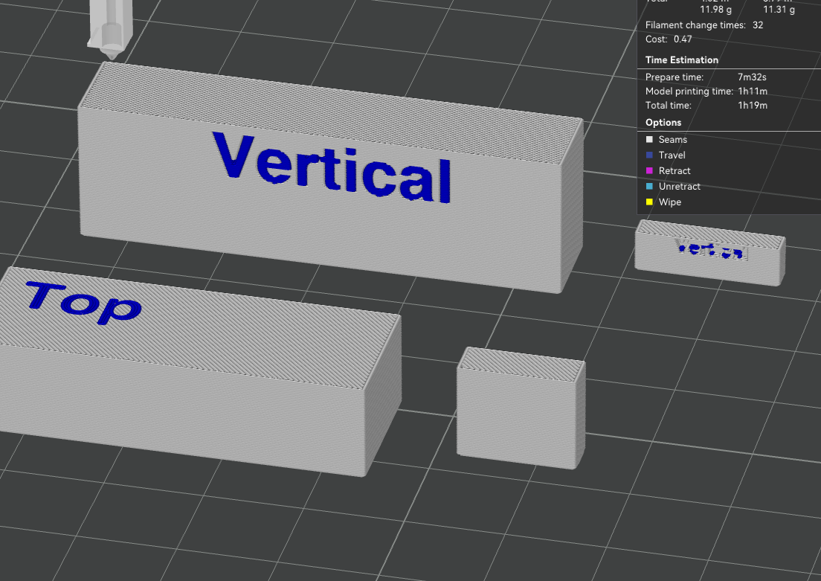Screen dimensions: 821x581
Task: Click the Total time value 1h19m
Action: point(753,106)
